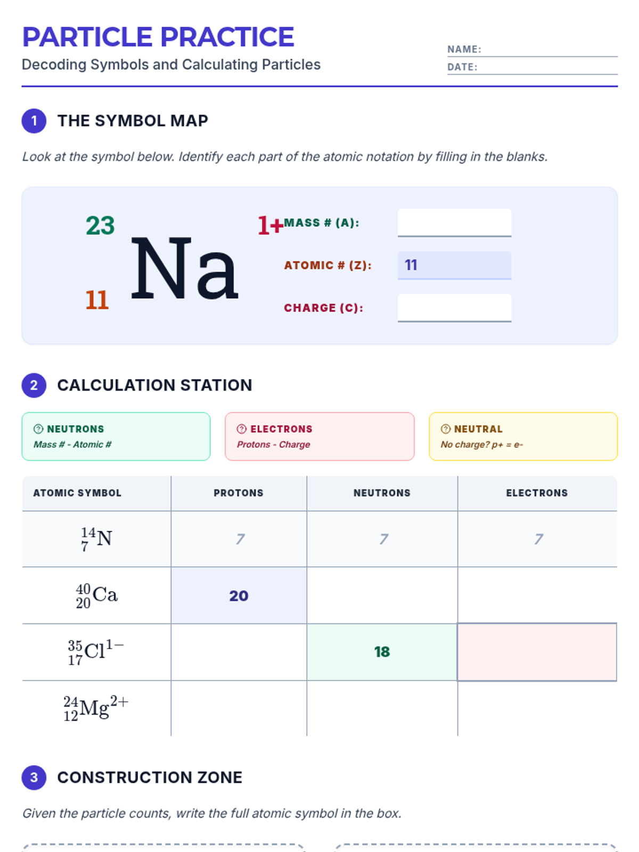The height and width of the screenshot is (852, 639).
Task: Click the section 3 number badge
Action: [x=34, y=777]
